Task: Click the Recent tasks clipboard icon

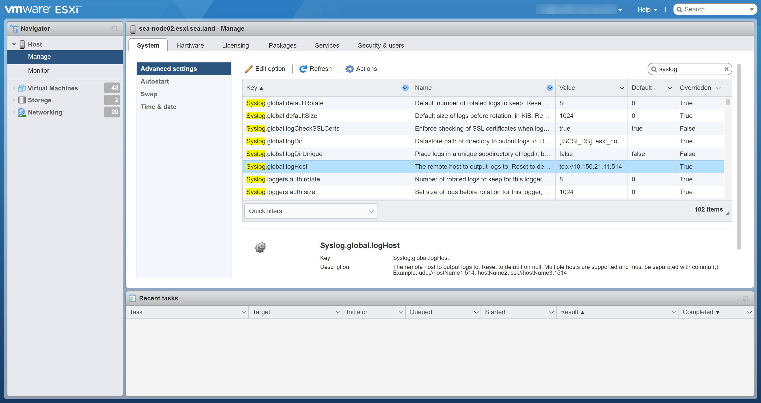Action: pyautogui.click(x=132, y=298)
